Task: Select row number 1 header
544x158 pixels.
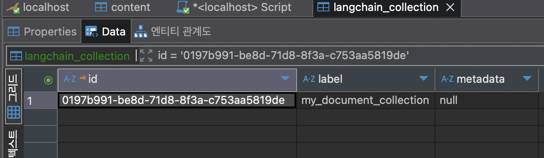Action: (40, 101)
